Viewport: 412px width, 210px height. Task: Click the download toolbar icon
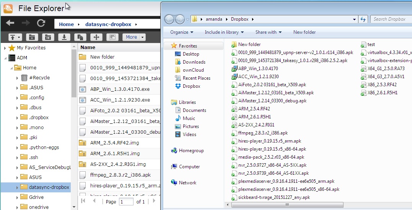[x=64, y=37]
